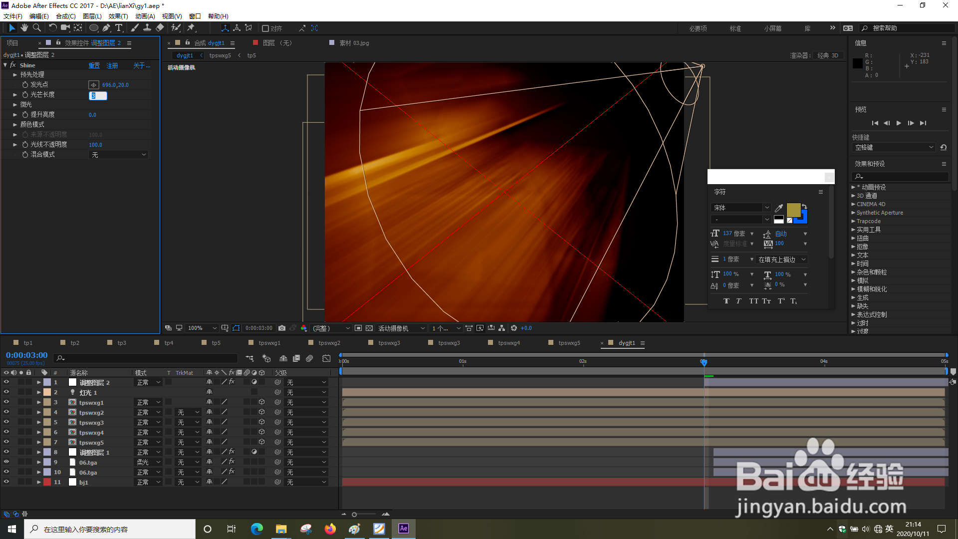Select the Hand tool
958x539 pixels.
[x=24, y=28]
